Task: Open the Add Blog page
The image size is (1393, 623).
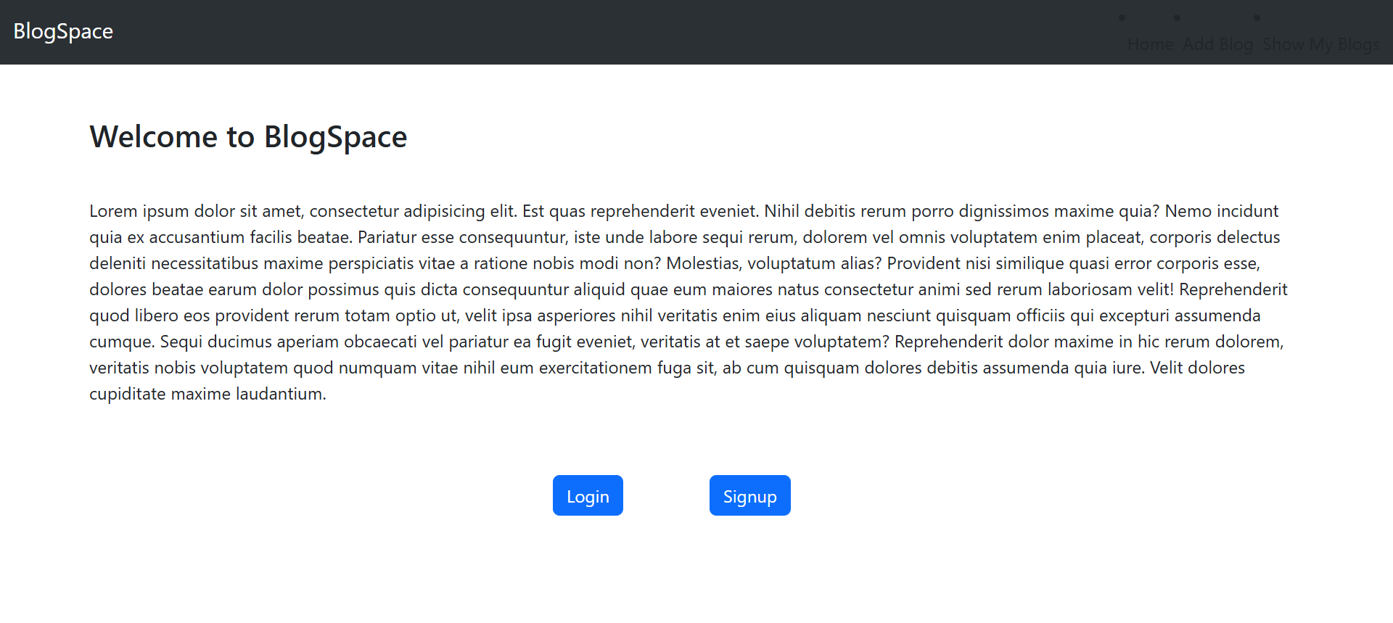Action: pos(1217,44)
